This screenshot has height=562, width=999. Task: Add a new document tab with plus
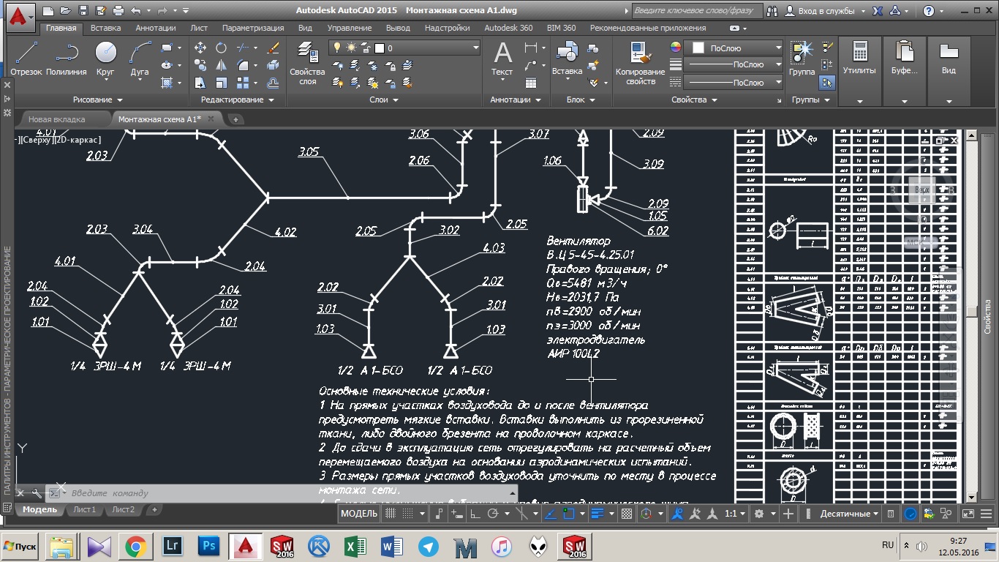(235, 119)
